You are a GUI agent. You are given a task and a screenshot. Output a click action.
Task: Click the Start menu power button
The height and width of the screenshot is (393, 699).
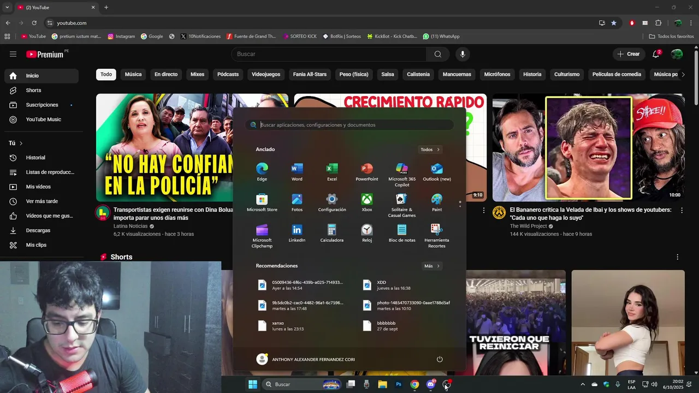click(440, 359)
